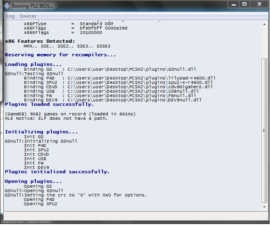Click the scrollbar down arrow
This screenshot has width=270, height=226.
tap(264, 207)
